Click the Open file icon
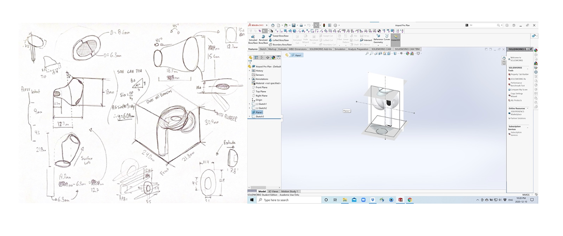The width and height of the screenshot is (563, 236). coord(286,25)
